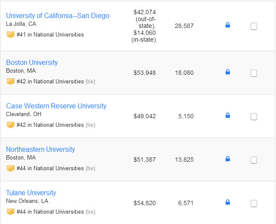Viewport: 276px width, 224px height.
Task: Click Tulane University's gold ranking badge
Action: (11, 212)
